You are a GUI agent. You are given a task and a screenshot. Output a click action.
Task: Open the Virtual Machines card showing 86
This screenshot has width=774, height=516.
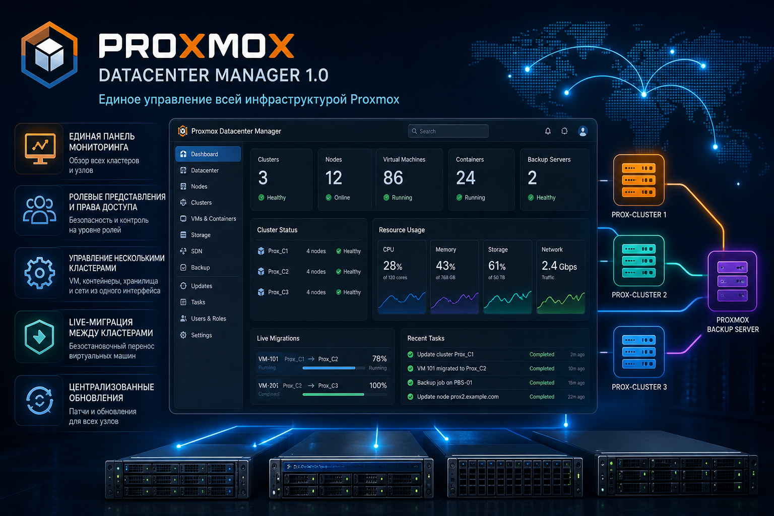pos(409,179)
